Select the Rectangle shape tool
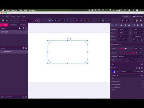 [x=61, y=20]
